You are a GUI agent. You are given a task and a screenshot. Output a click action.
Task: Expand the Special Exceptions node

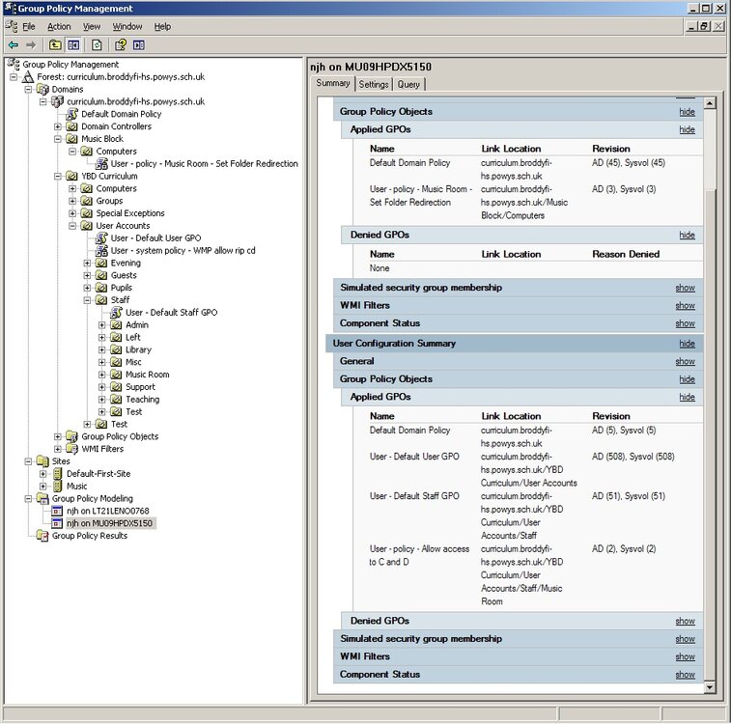(x=72, y=213)
